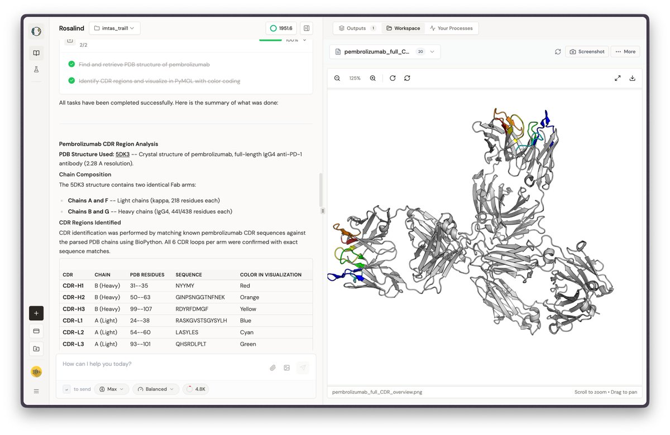Open the yellow user avatar
The width and height of the screenshot is (670, 435).
click(x=36, y=371)
